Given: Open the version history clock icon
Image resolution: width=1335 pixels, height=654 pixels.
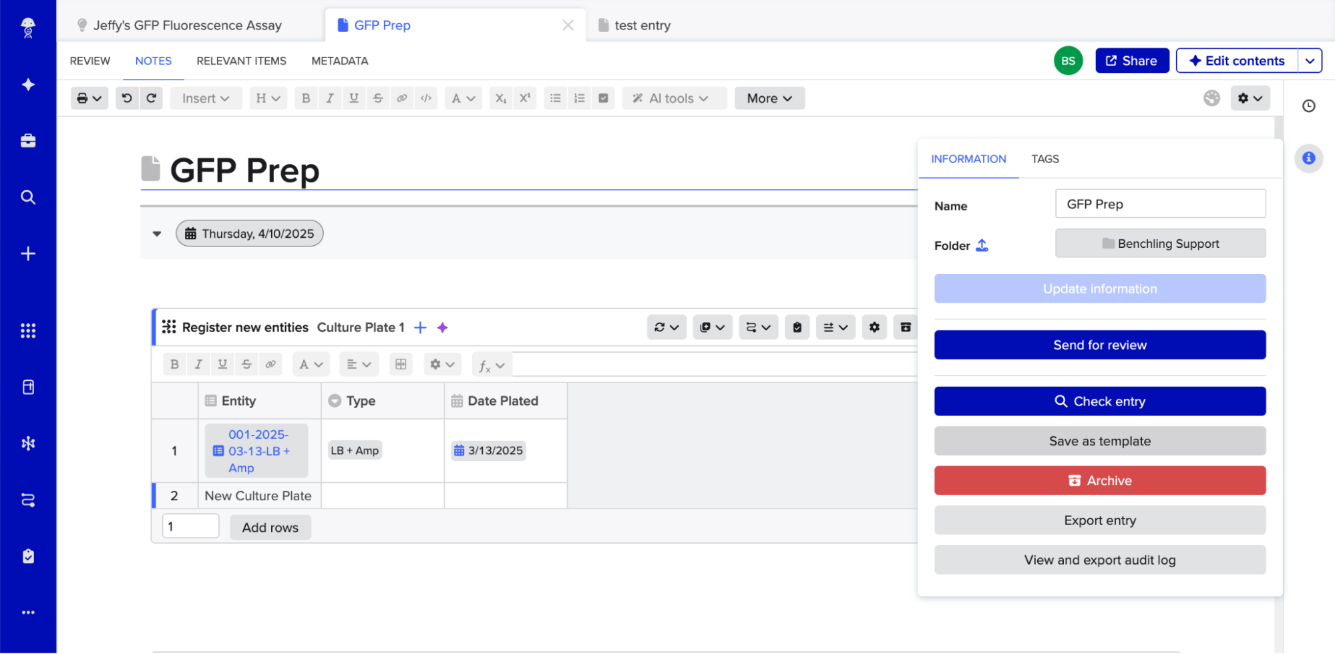Looking at the screenshot, I should (1309, 106).
